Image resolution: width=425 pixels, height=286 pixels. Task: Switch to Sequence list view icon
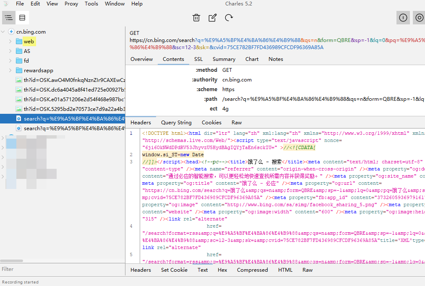pos(22,18)
